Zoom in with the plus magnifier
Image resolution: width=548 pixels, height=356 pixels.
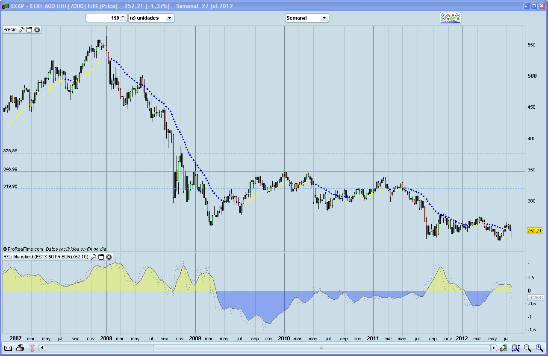[539, 348]
